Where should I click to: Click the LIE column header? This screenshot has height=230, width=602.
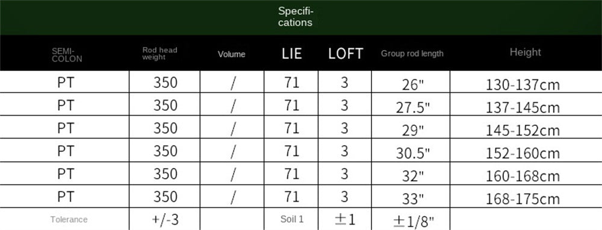coord(292,54)
